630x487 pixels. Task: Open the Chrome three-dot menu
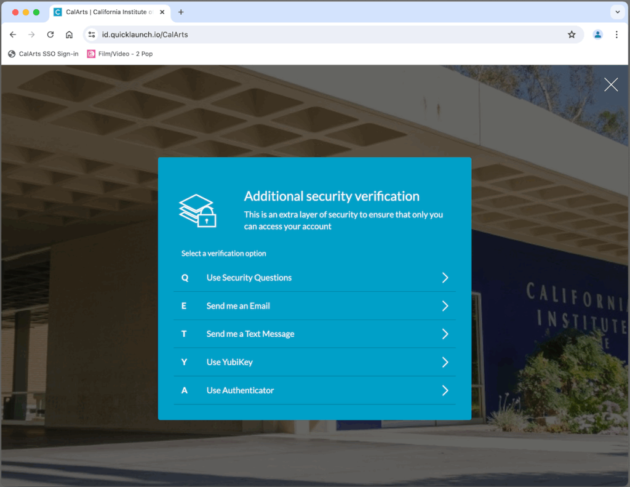coord(616,34)
